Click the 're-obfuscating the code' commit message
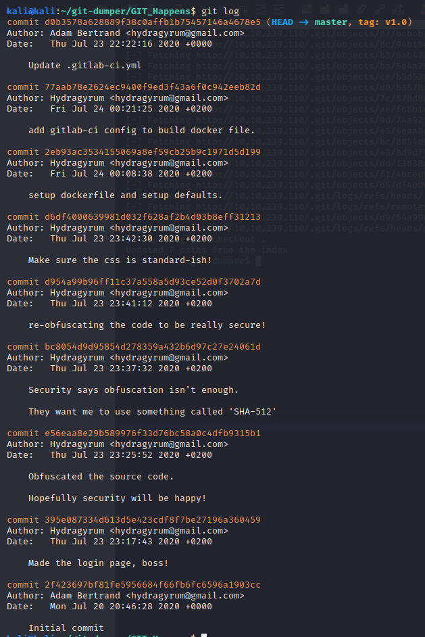Viewport: 425px width, 637px height. coord(147,325)
